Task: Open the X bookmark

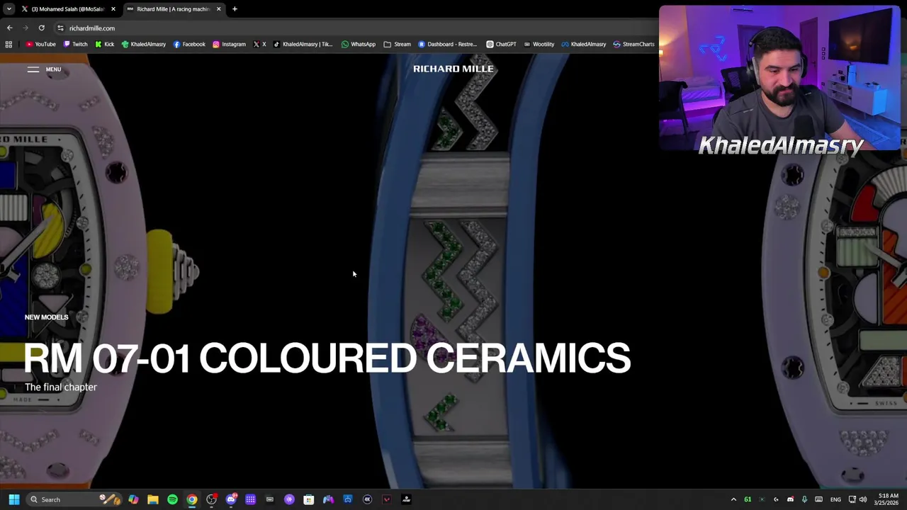Action: tap(259, 44)
